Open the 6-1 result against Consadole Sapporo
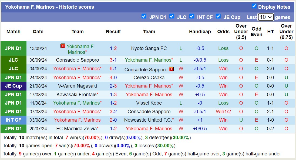 [113, 69]
